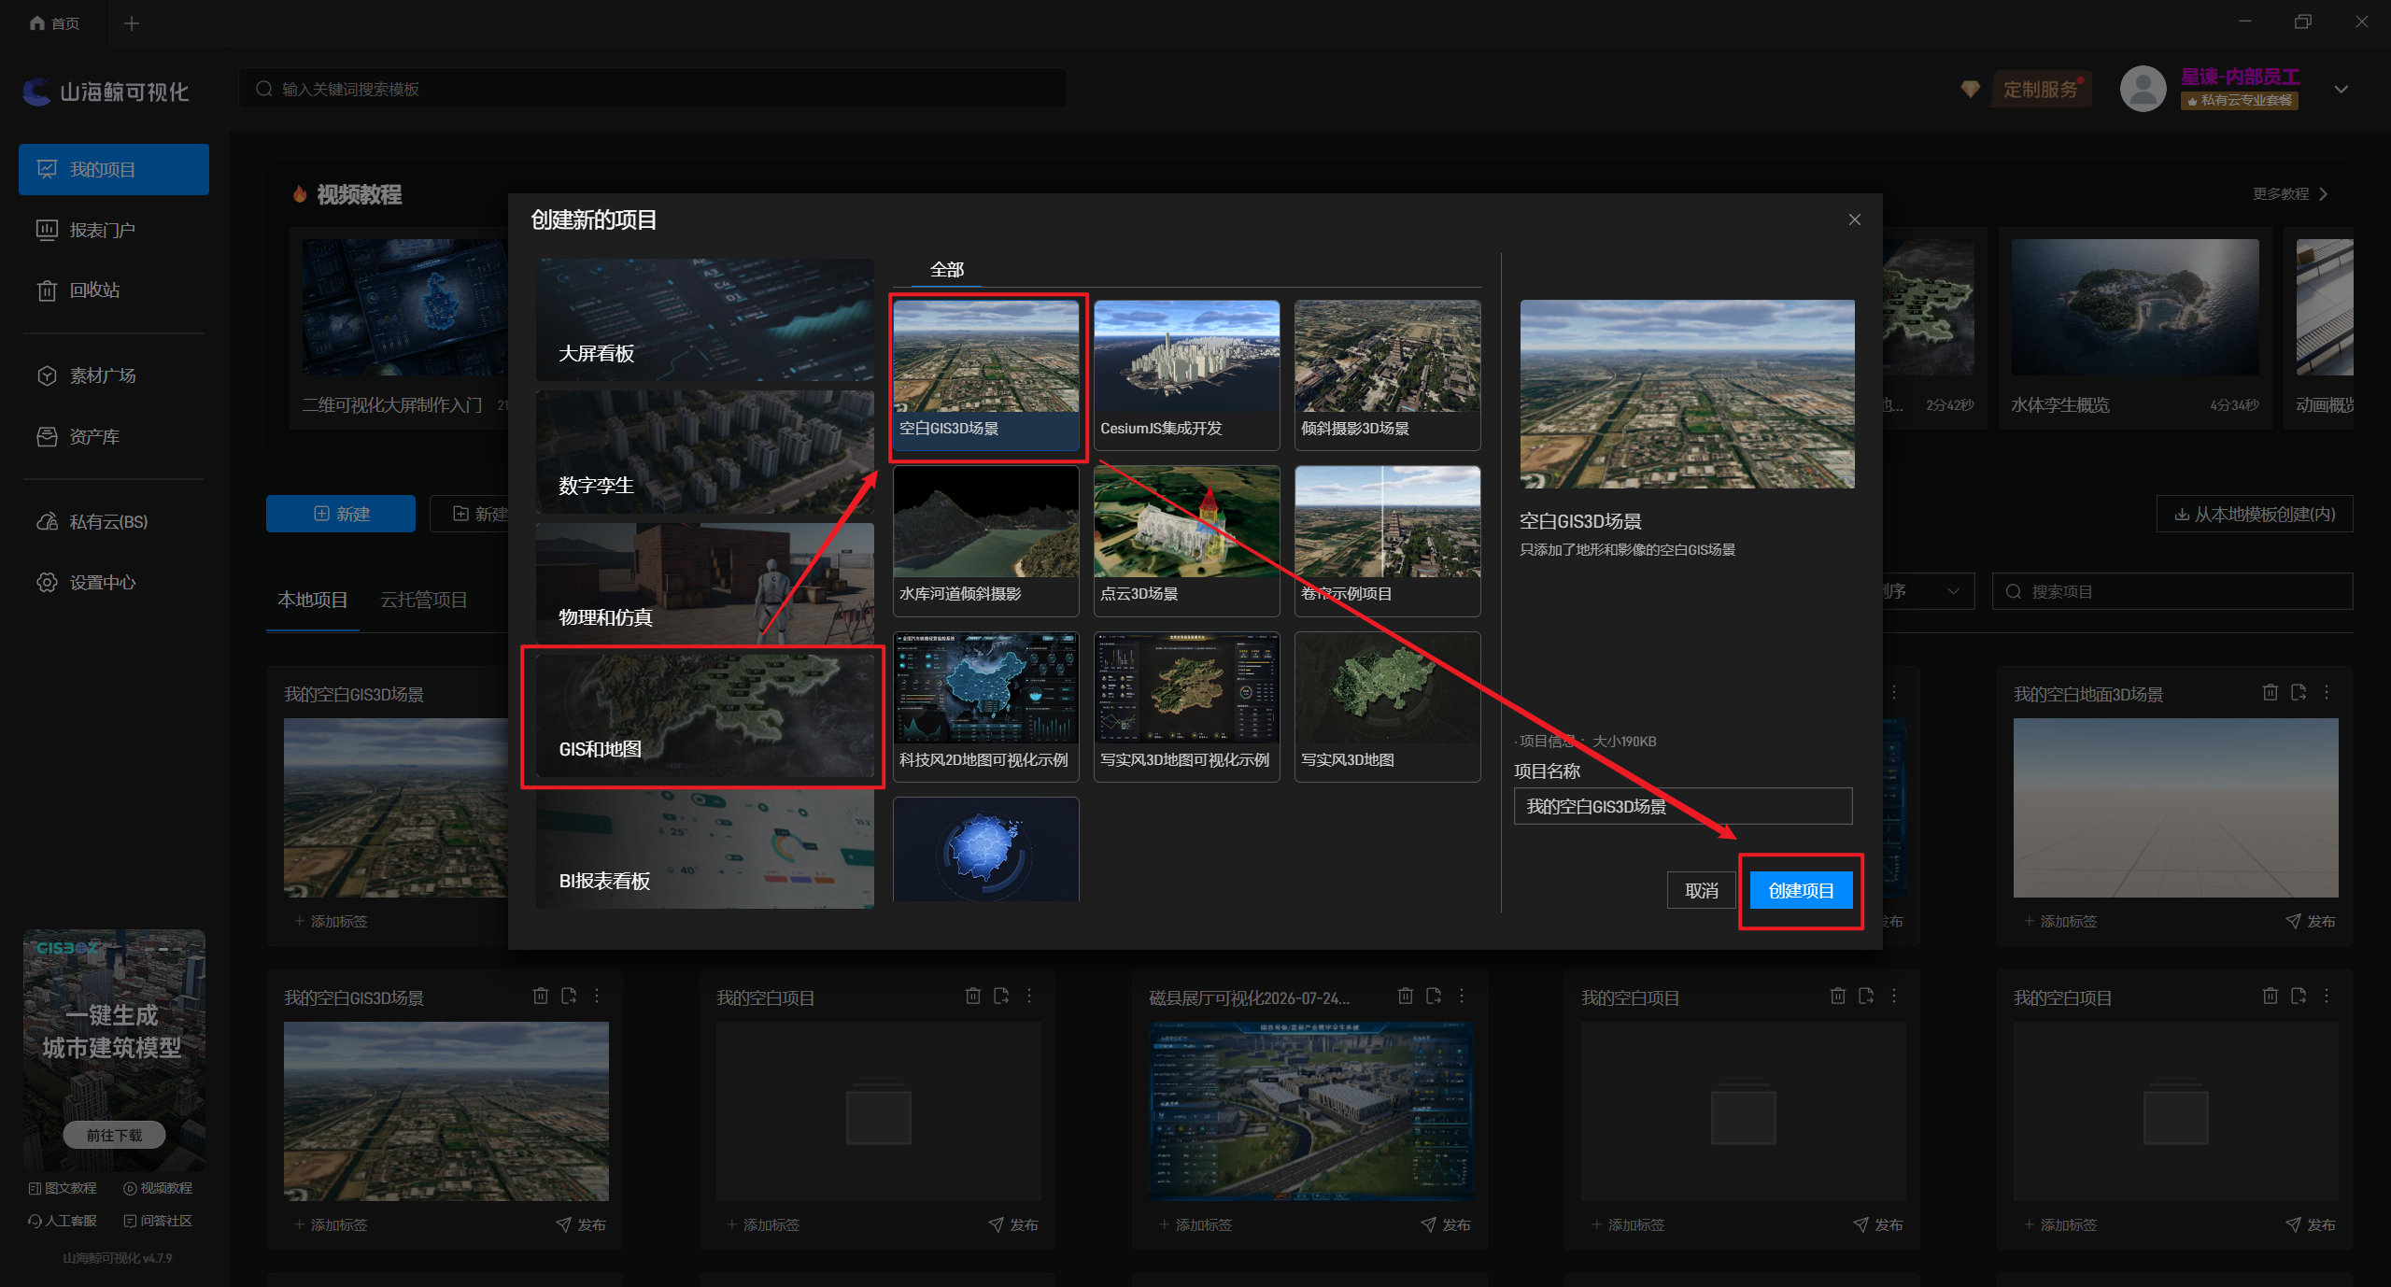Open 私有云(BS) in sidebar
The width and height of the screenshot is (2391, 1287).
click(x=114, y=521)
